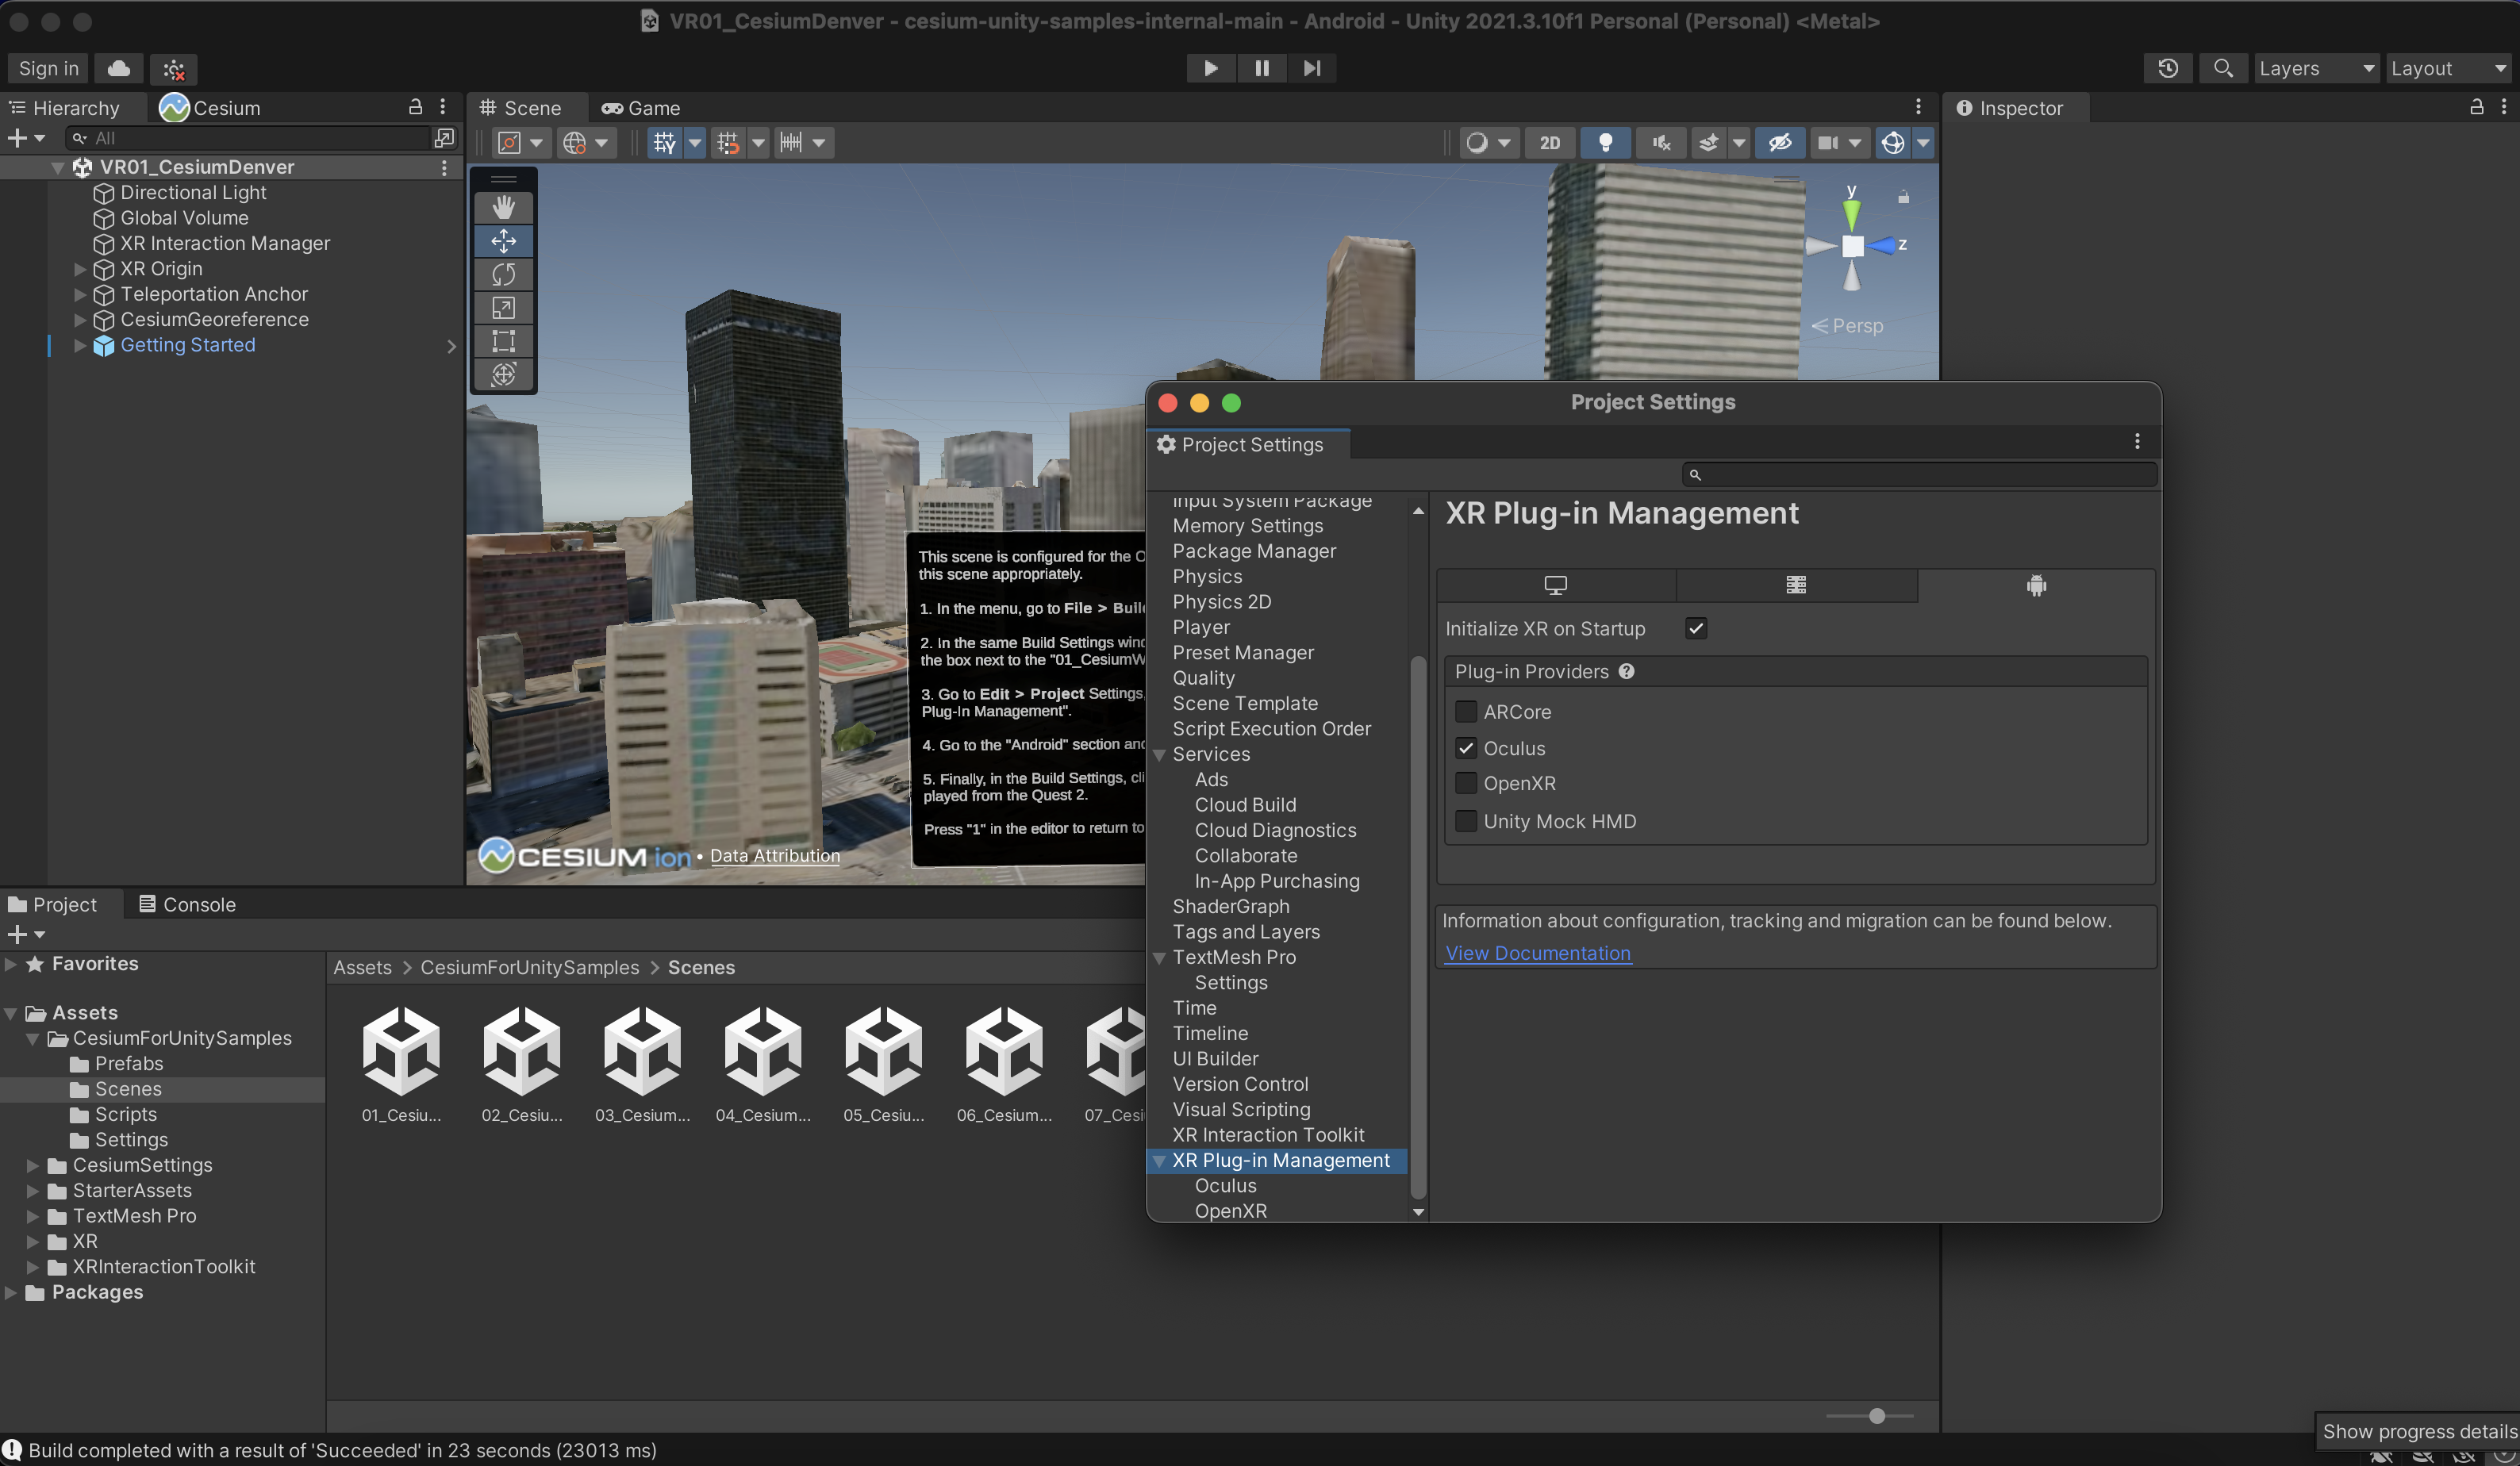Open the Layers dropdown
The width and height of the screenshot is (2520, 1466).
(2315, 68)
